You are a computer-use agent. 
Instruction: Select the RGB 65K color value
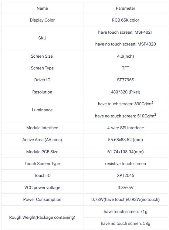(125, 20)
